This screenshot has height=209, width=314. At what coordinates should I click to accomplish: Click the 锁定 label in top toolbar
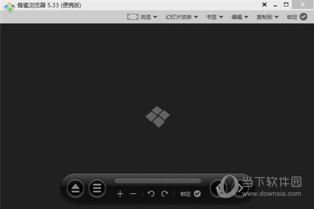click(292, 17)
